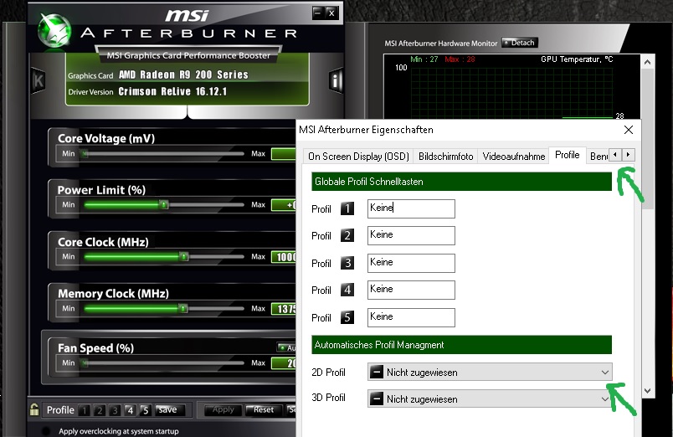Close the MSI Afterburner main window
This screenshot has height=437, width=673.
click(x=331, y=13)
